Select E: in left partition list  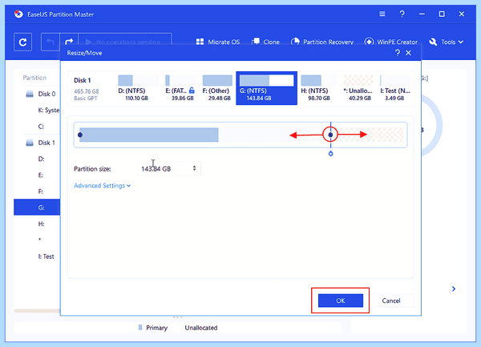point(41,175)
